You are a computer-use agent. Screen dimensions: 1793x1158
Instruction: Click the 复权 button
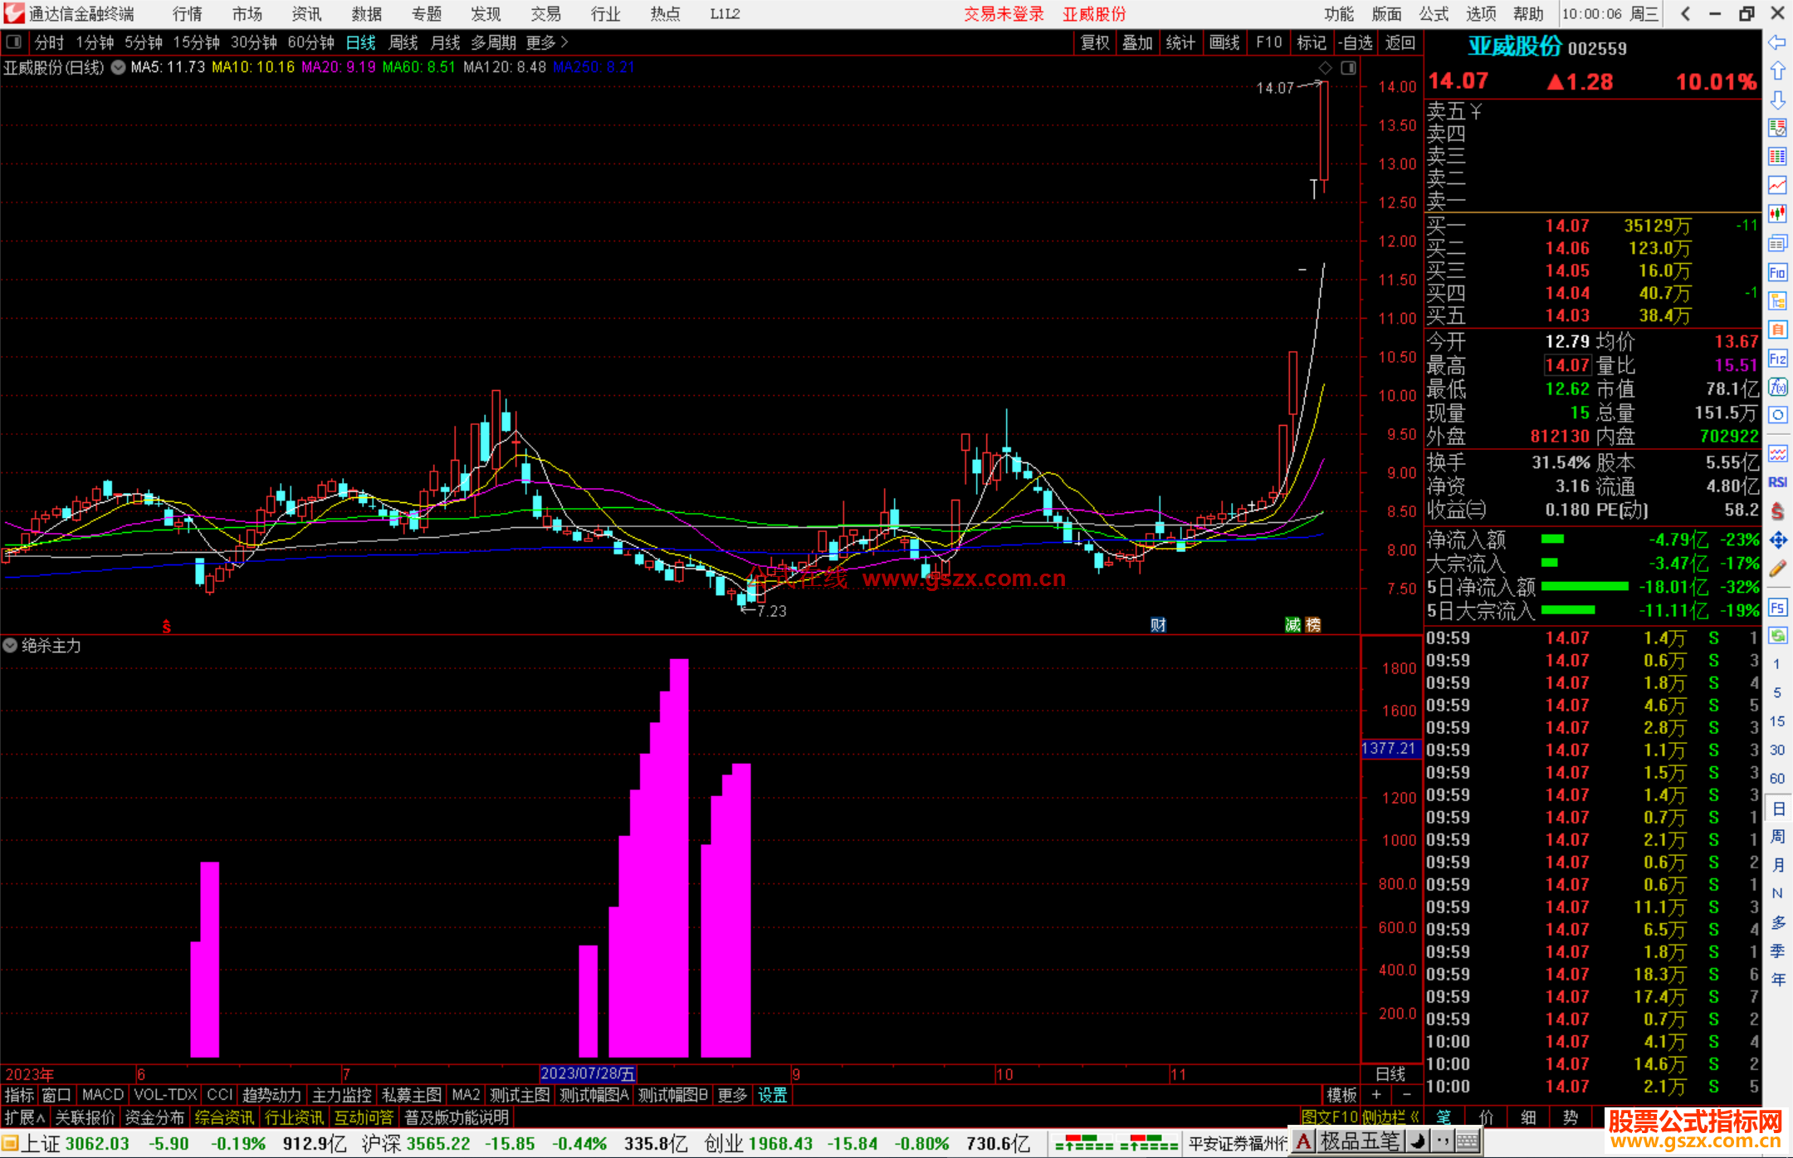click(1094, 42)
